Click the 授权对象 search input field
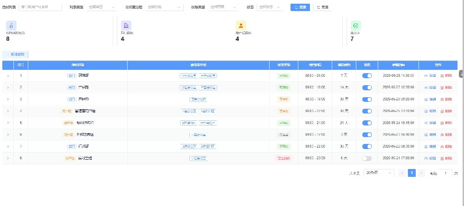 click(x=40, y=7)
